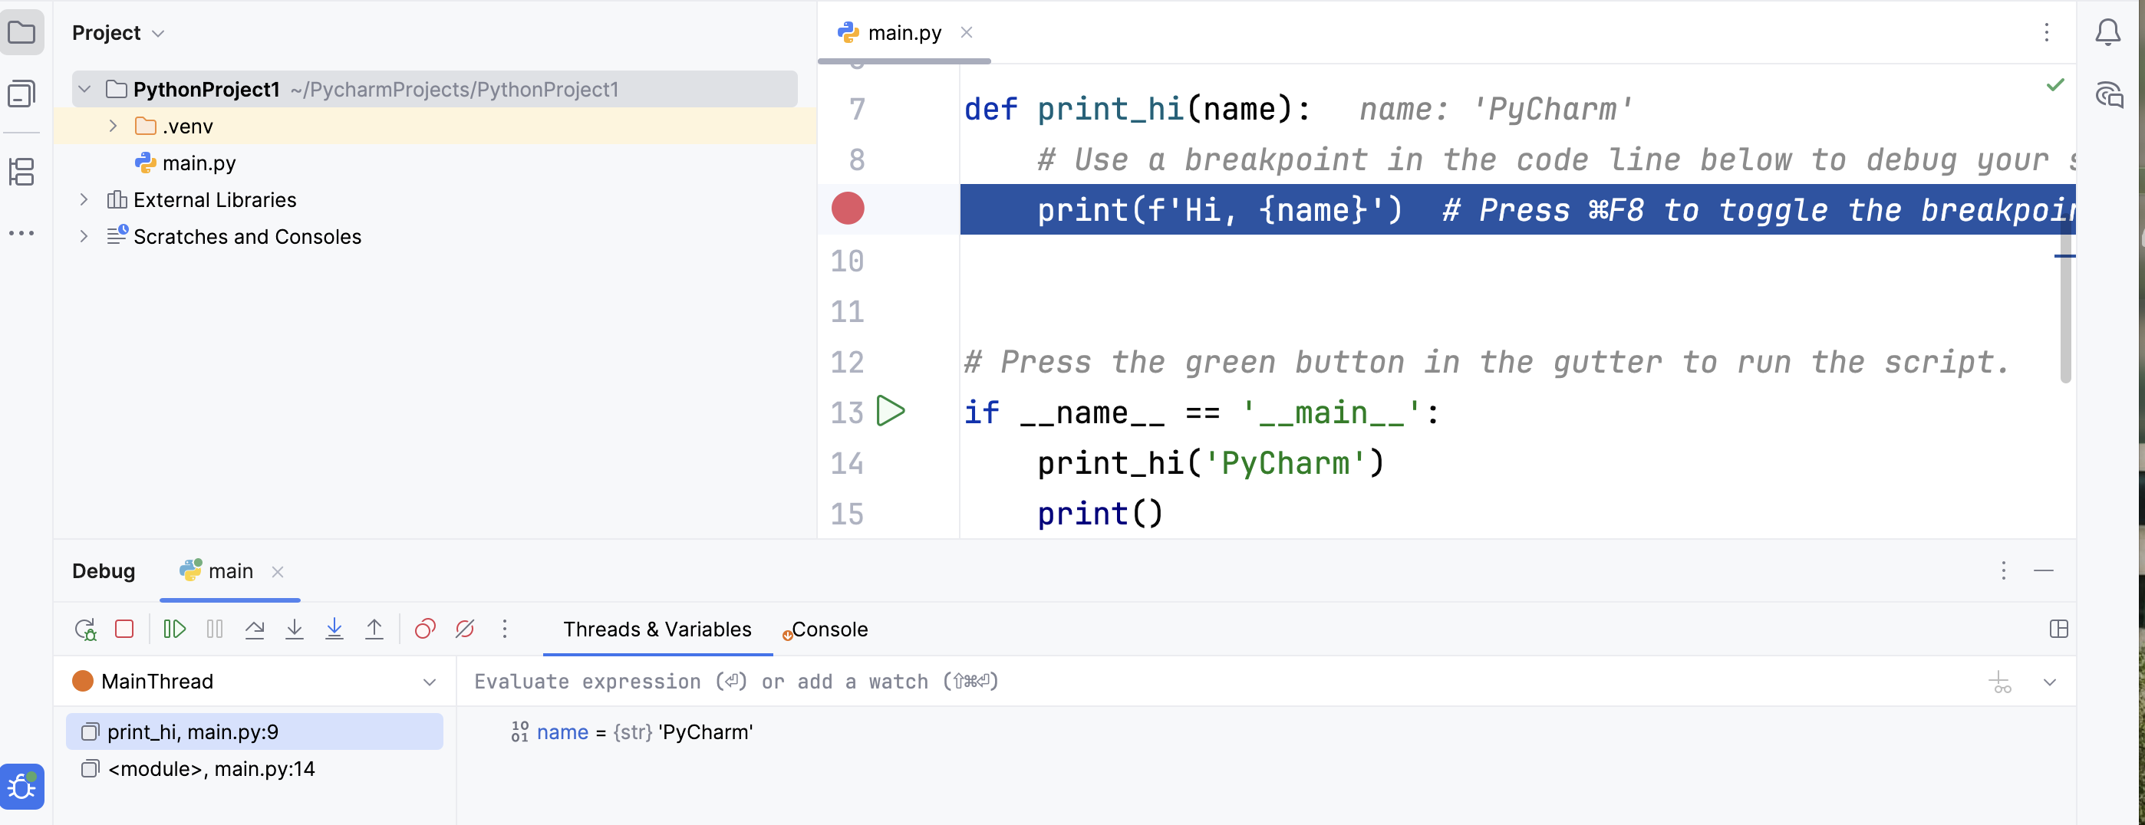Click the green run gutter arrow

pos(890,411)
